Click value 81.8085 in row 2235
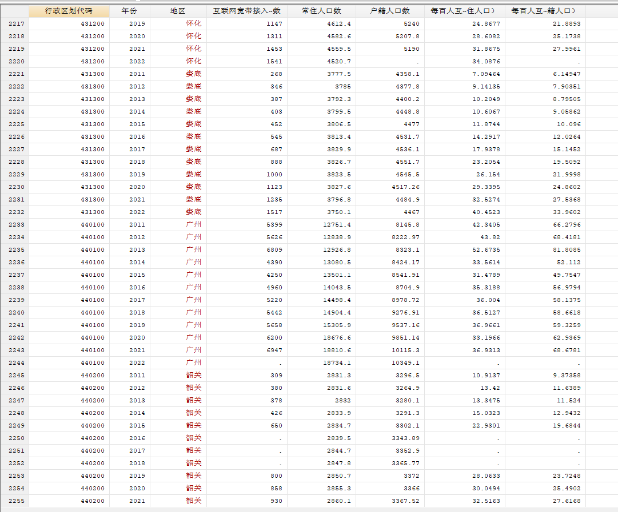 pos(567,250)
